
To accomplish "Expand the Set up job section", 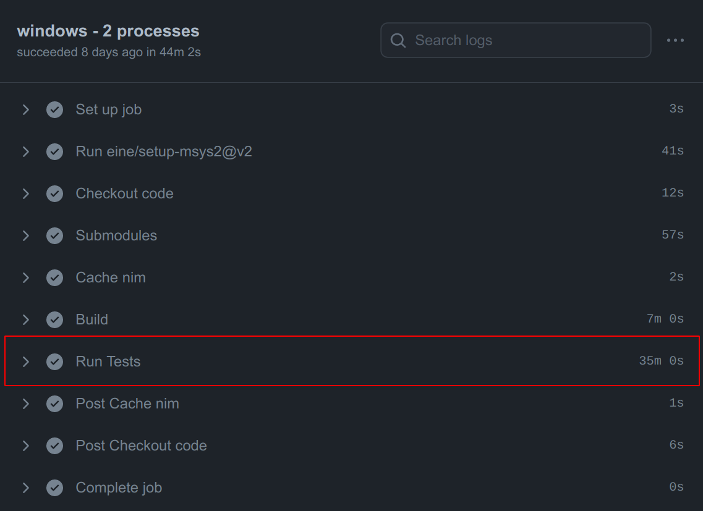I will click(x=25, y=109).
